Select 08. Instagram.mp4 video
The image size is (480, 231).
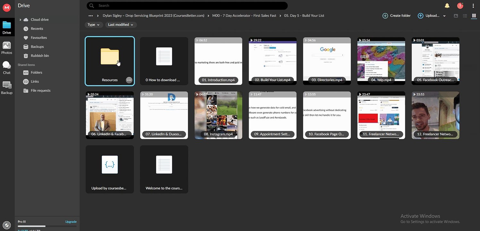click(218, 115)
